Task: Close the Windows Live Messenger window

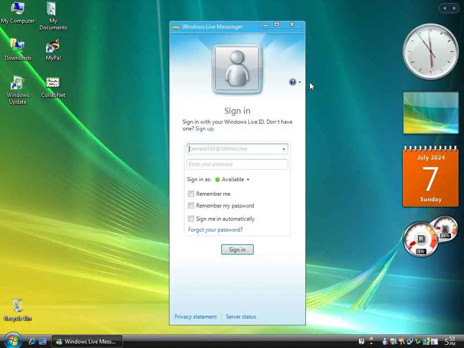Action: click(292, 25)
